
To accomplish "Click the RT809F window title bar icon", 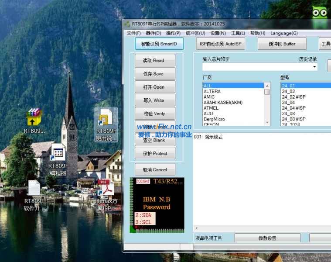I will [x=127, y=24].
